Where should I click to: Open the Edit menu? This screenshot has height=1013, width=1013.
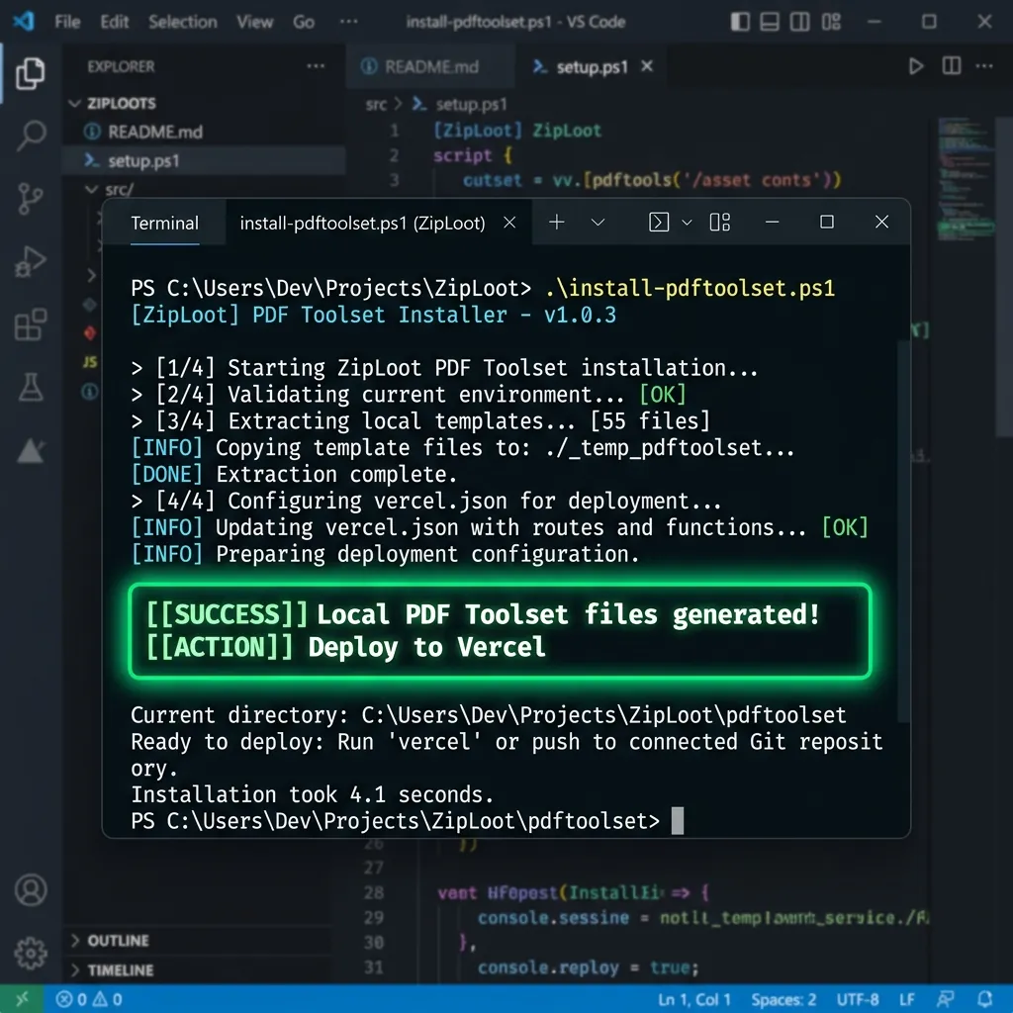pyautogui.click(x=115, y=22)
